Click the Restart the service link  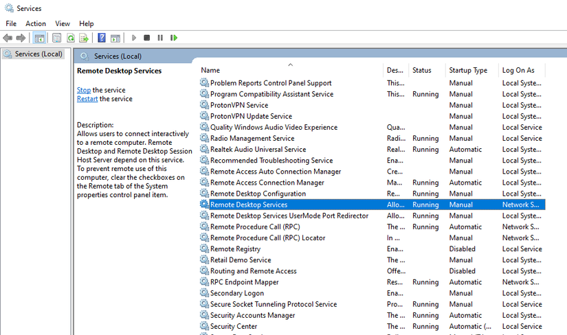tap(87, 99)
